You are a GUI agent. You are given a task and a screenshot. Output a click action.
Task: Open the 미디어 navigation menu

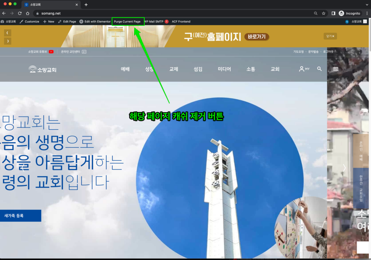coord(224,69)
